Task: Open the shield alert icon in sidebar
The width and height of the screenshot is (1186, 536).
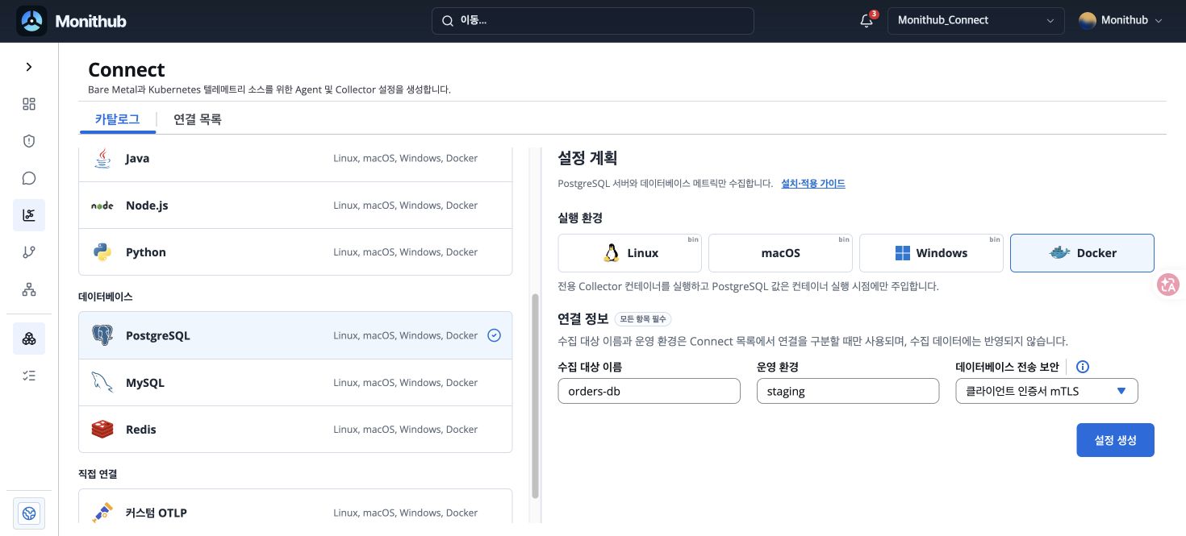Action: tap(29, 141)
